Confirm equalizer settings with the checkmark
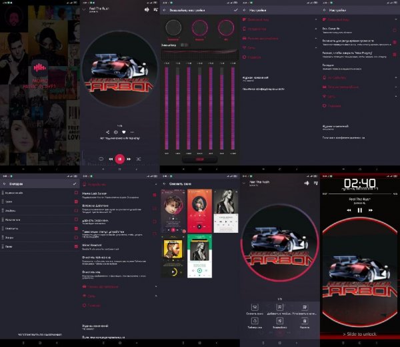The width and height of the screenshot is (400, 347). point(235,10)
